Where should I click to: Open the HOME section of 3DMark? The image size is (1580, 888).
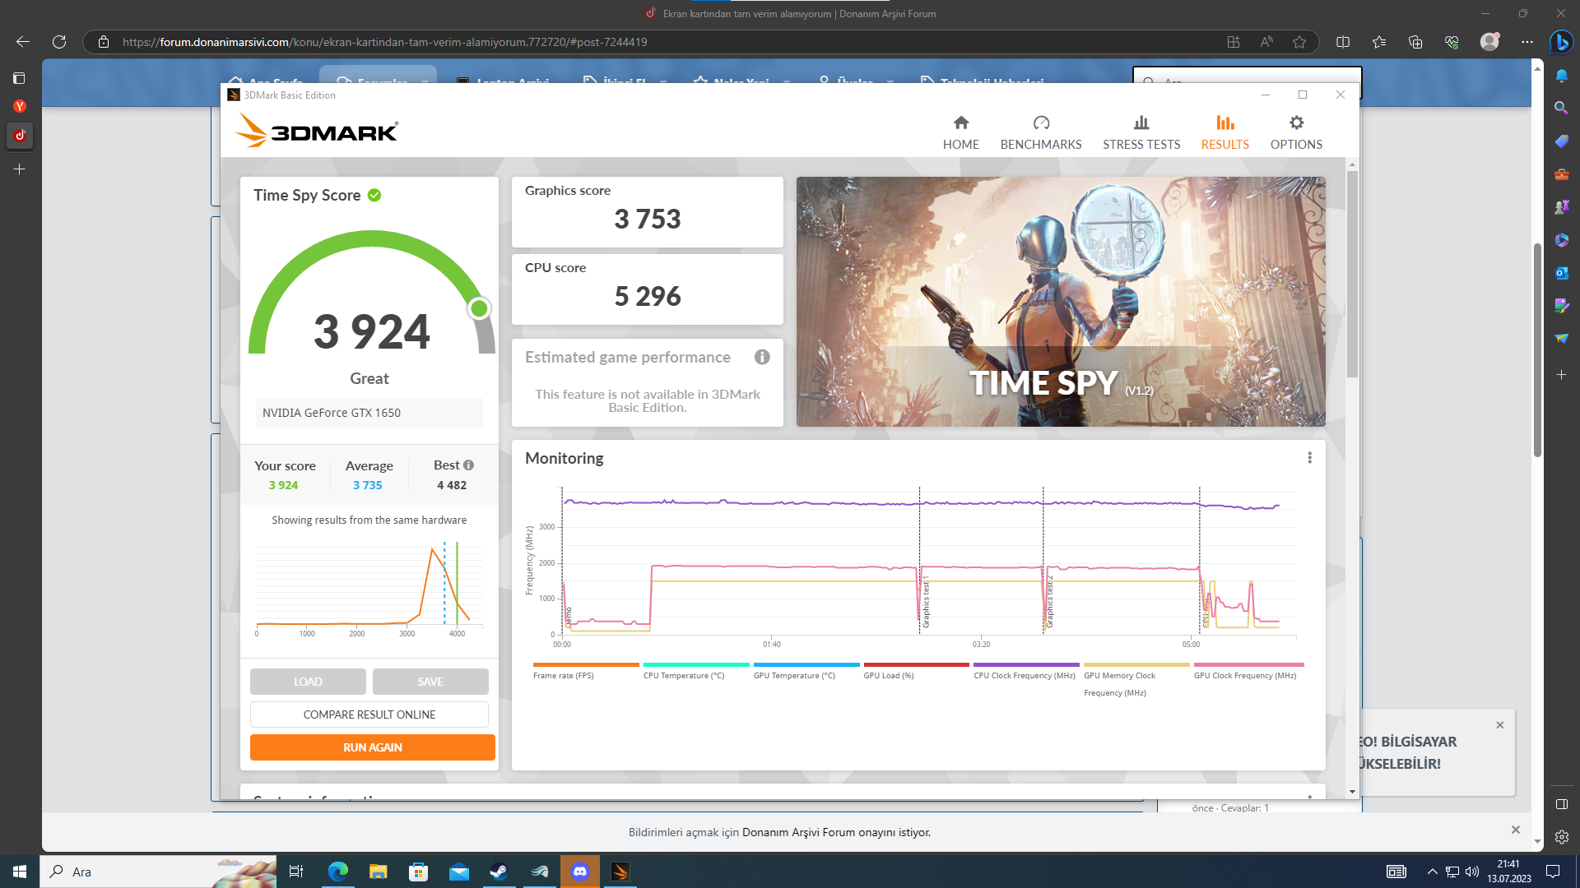tap(960, 132)
